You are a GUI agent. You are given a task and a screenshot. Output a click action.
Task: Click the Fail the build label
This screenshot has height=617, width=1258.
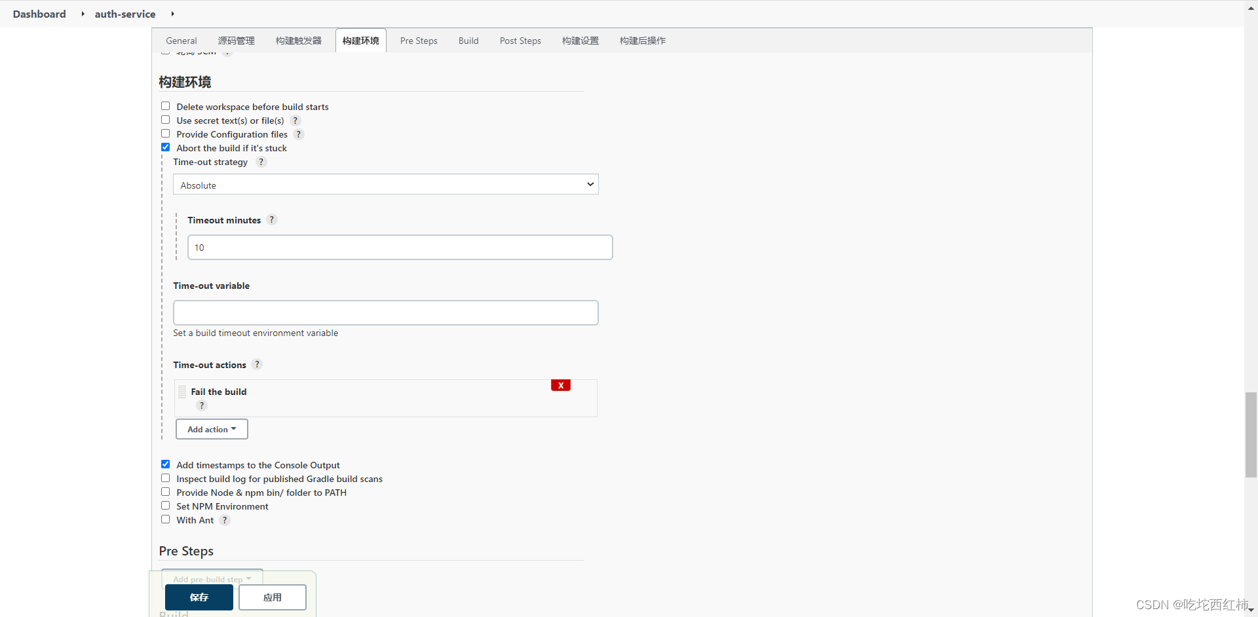(x=219, y=392)
